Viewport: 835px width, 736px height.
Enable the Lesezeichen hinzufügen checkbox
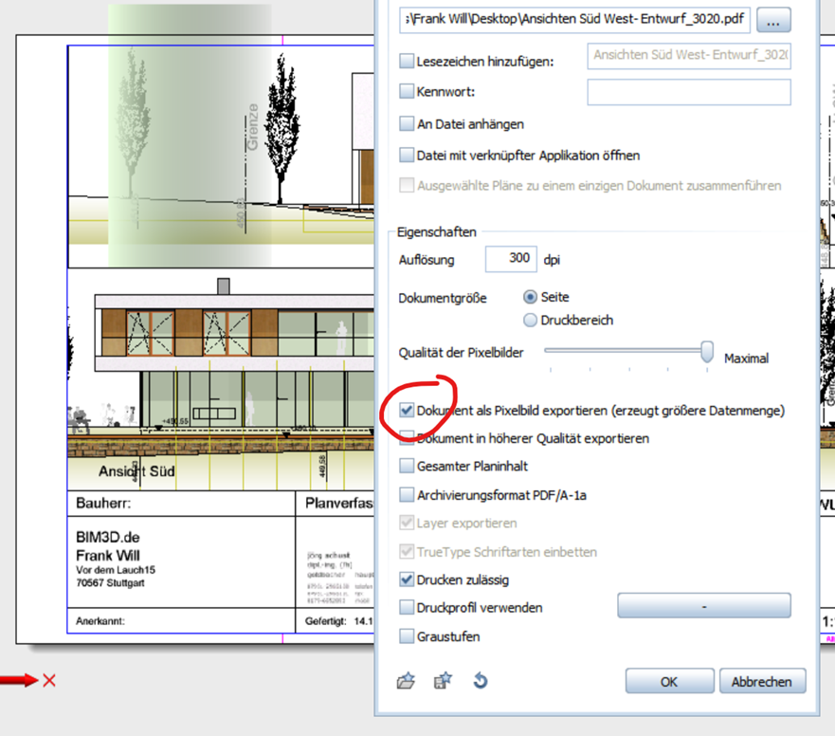(x=407, y=62)
